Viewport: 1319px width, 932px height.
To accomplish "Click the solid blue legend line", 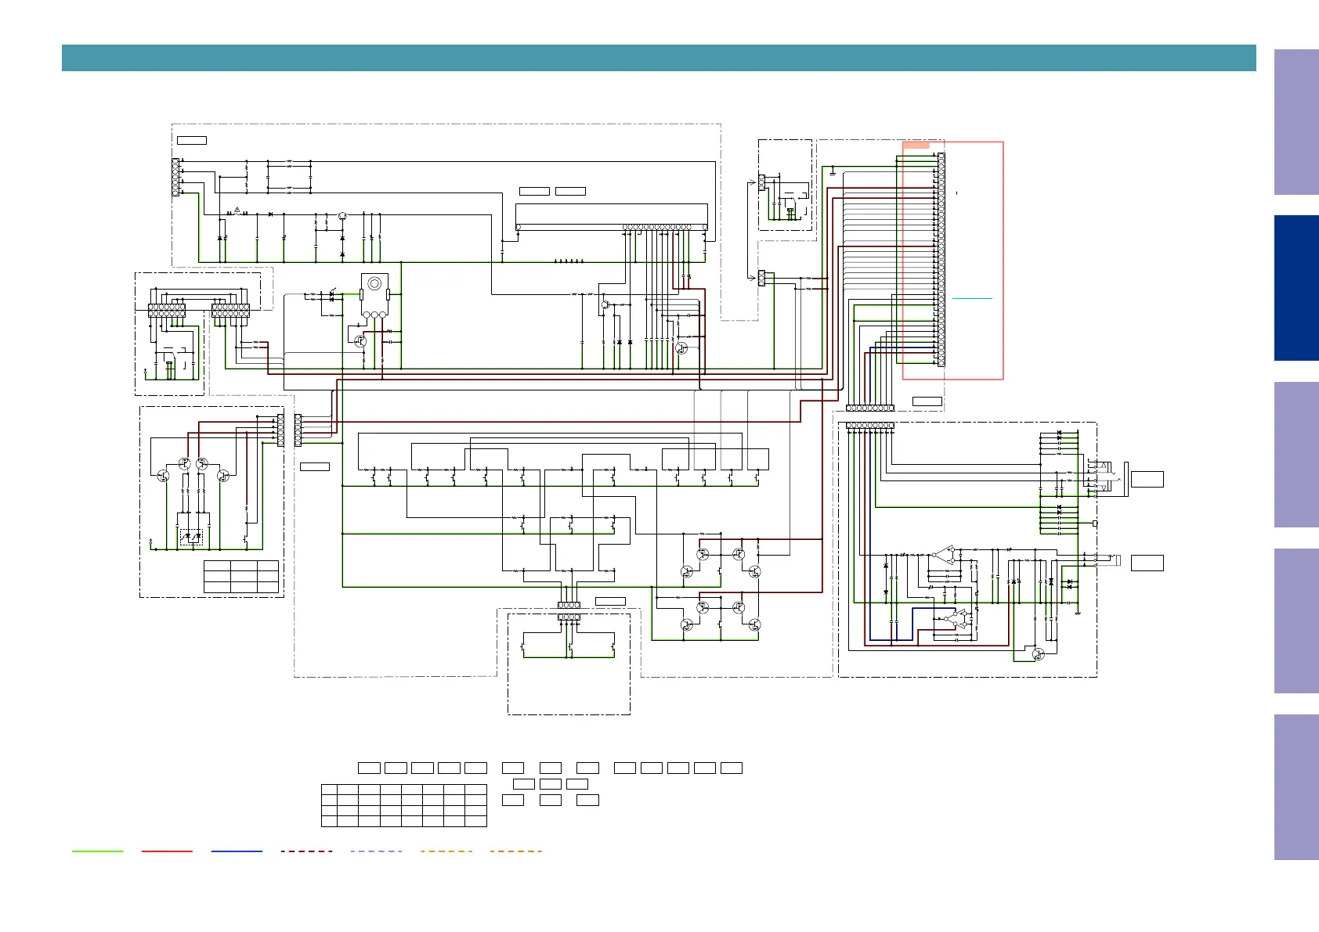I will click(237, 851).
